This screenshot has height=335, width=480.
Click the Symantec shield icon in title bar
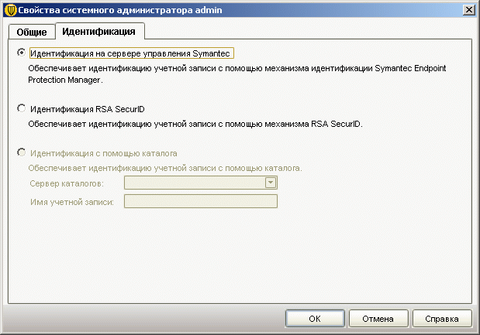10,9
